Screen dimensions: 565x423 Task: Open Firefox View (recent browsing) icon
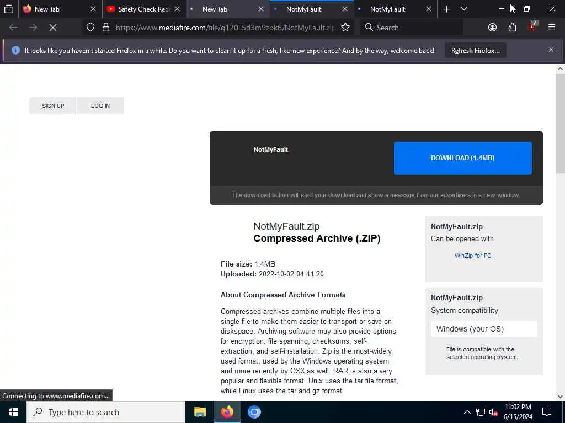click(9, 9)
